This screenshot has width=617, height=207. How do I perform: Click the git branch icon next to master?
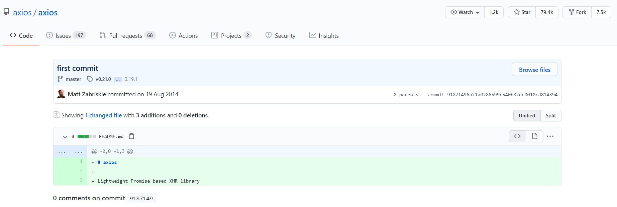coord(60,79)
